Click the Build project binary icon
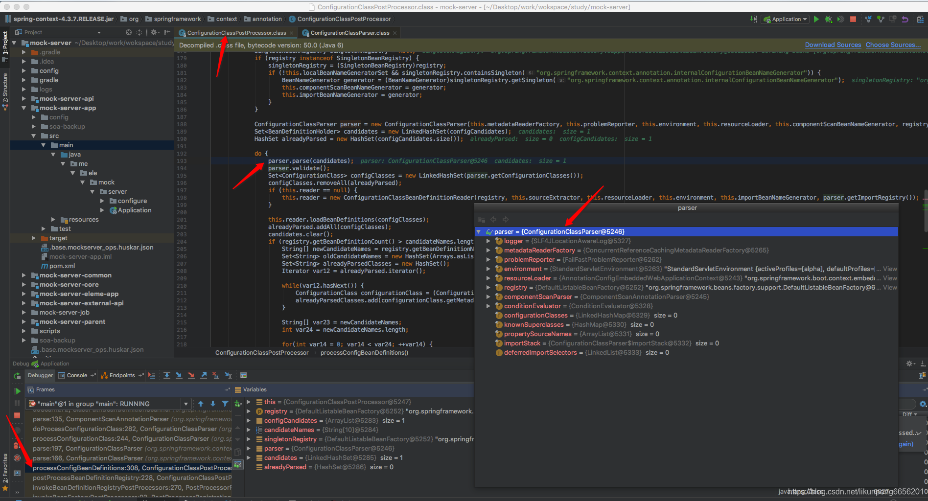Viewport: 928px width, 501px height. (x=753, y=19)
